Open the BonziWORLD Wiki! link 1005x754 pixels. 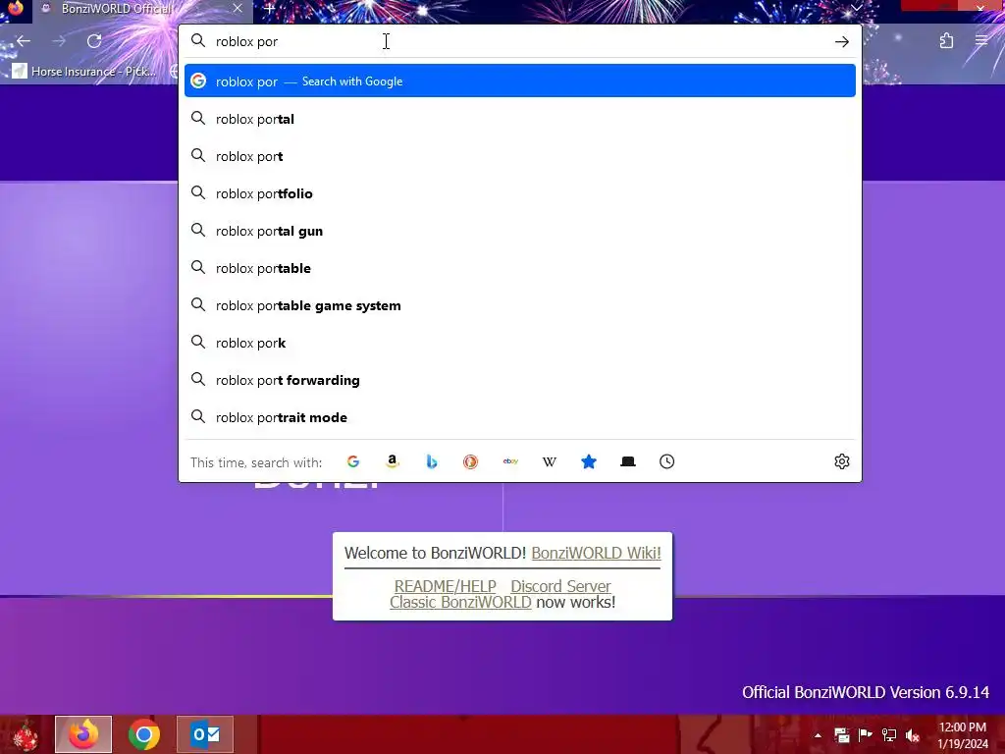pyautogui.click(x=596, y=553)
